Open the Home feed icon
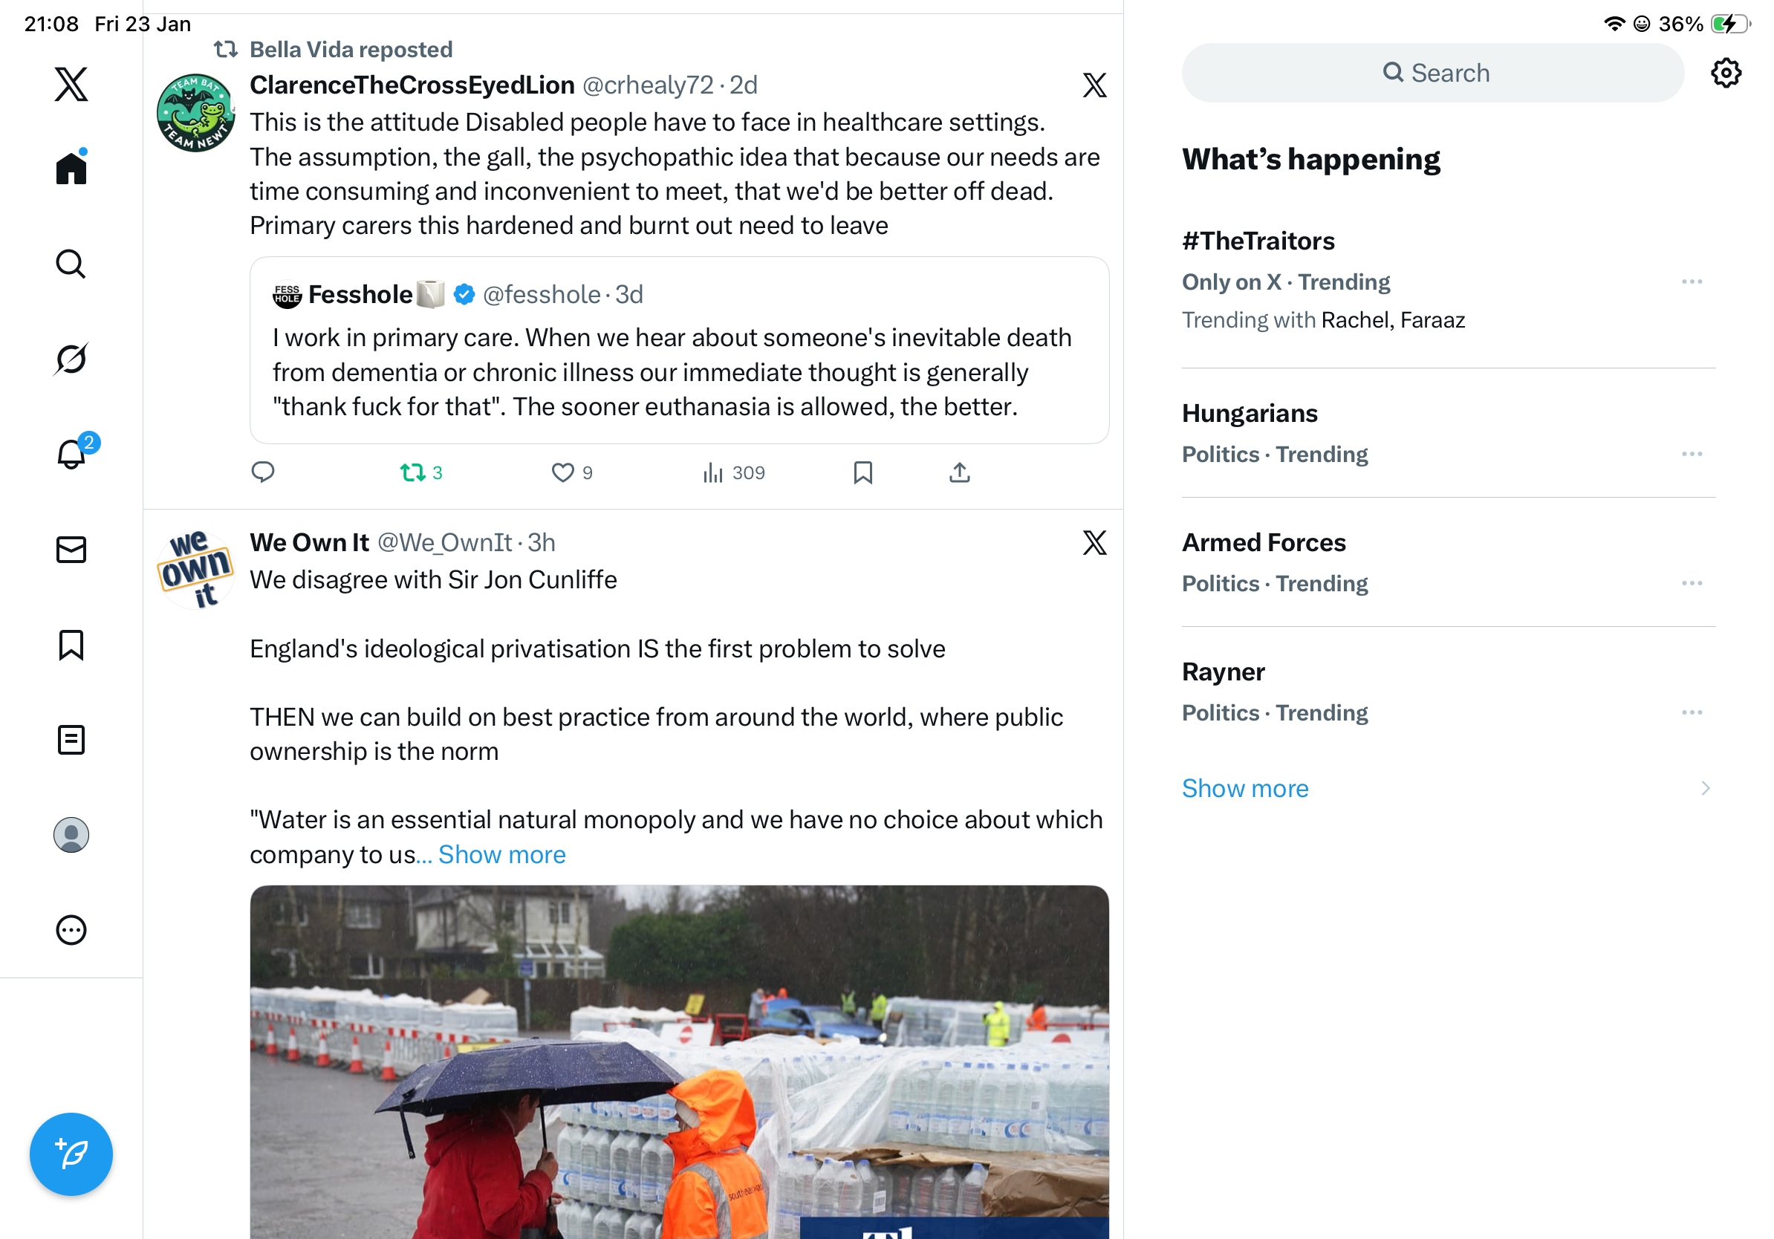 click(71, 167)
